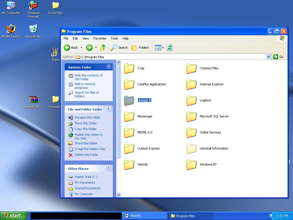Collapse the System Tasks panel

click(109, 66)
